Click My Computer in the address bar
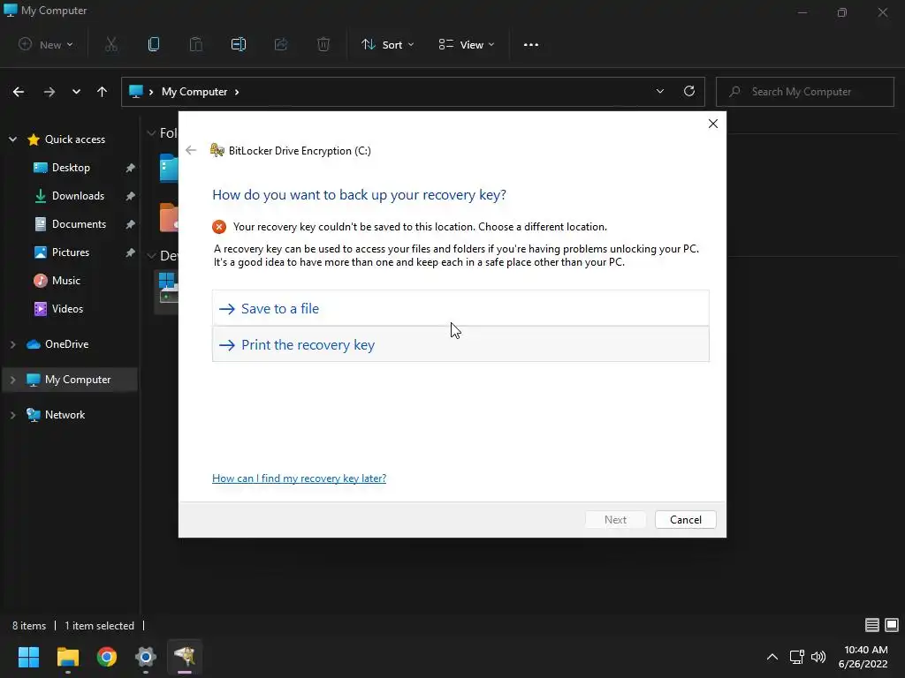This screenshot has height=678, width=905. pyautogui.click(x=194, y=92)
